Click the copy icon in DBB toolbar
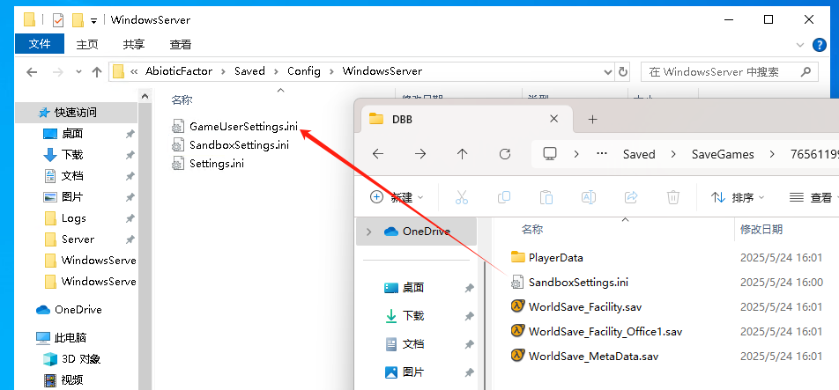The image size is (839, 390). (503, 197)
